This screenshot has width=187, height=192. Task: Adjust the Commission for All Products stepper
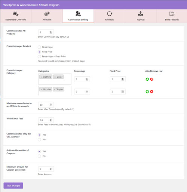click(51, 32)
